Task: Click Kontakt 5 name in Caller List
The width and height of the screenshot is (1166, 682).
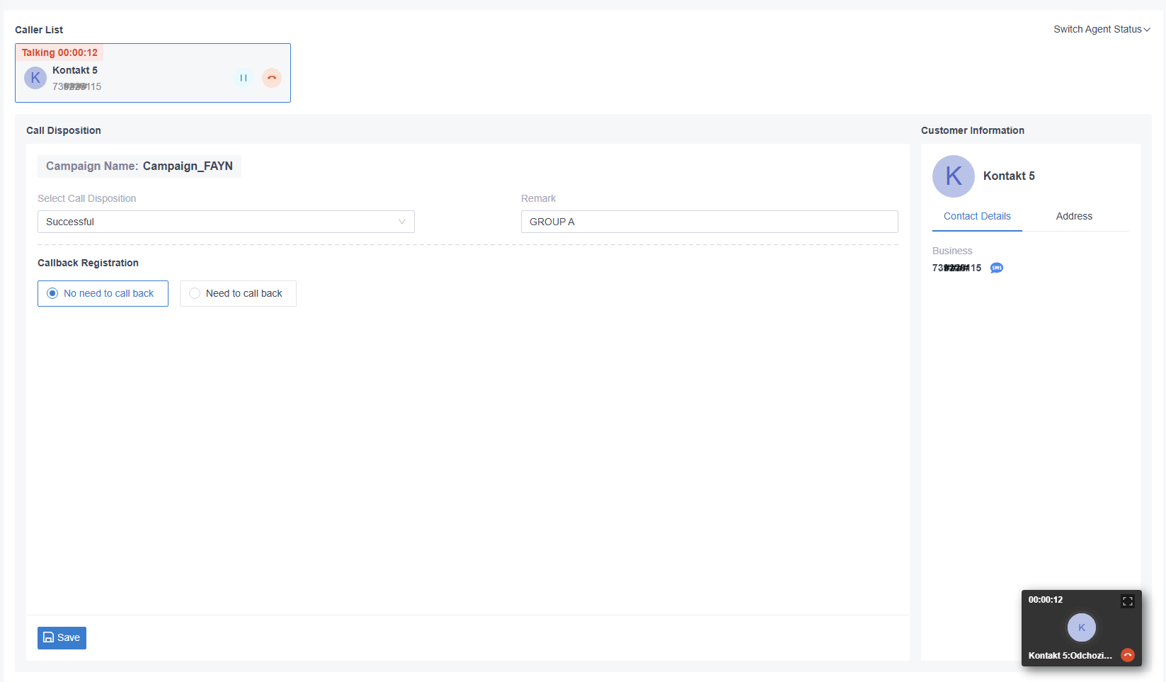Action: click(75, 70)
